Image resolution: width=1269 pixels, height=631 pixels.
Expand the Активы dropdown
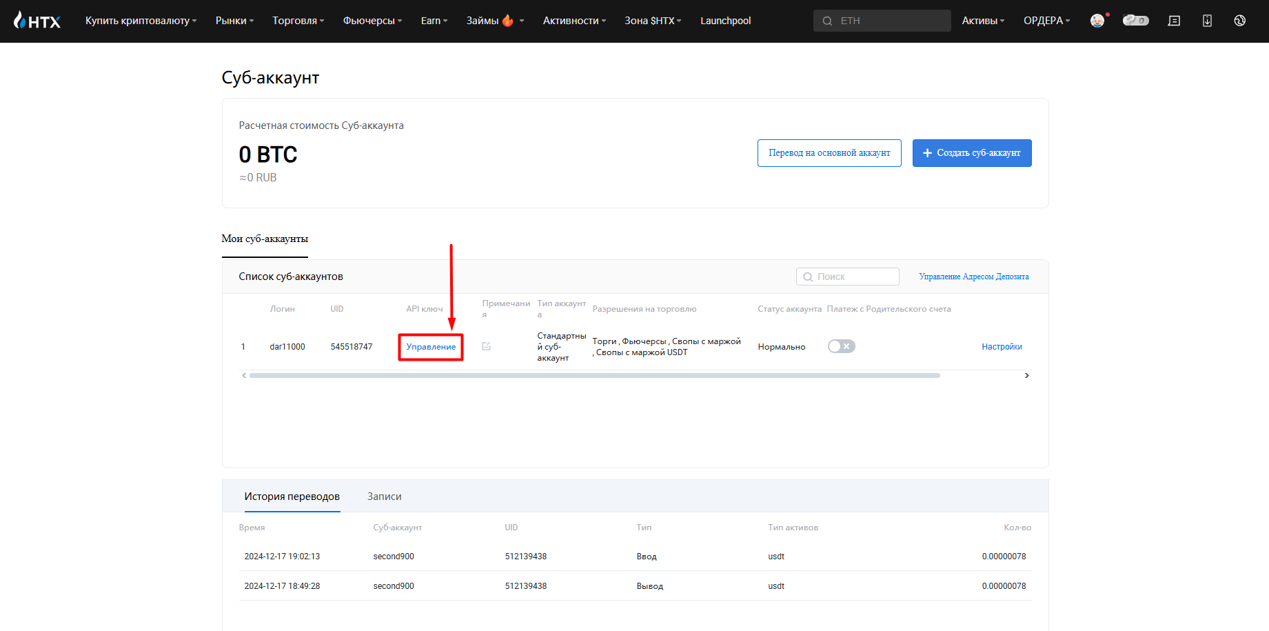point(983,21)
